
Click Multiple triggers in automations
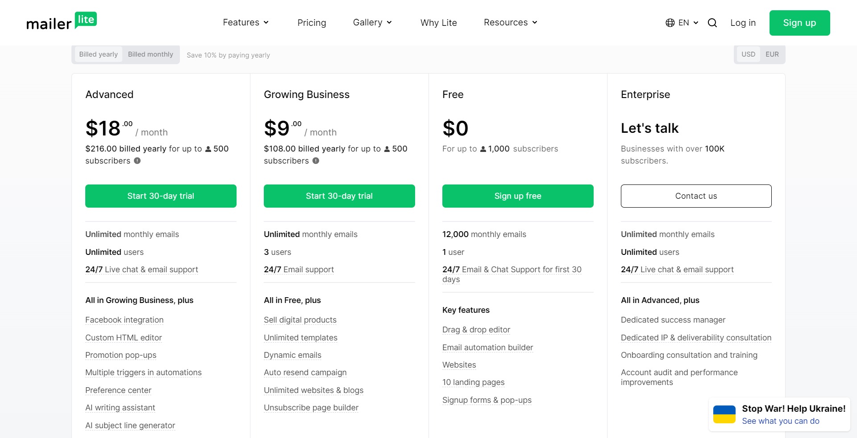click(x=143, y=373)
